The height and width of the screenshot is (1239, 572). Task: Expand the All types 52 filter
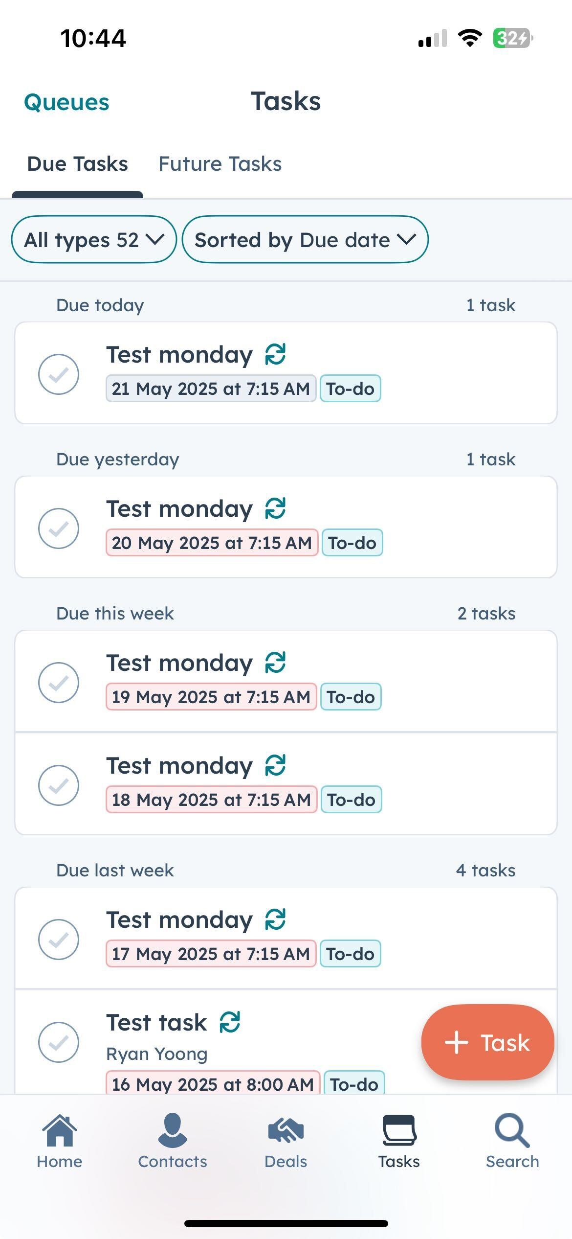pyautogui.click(x=94, y=240)
